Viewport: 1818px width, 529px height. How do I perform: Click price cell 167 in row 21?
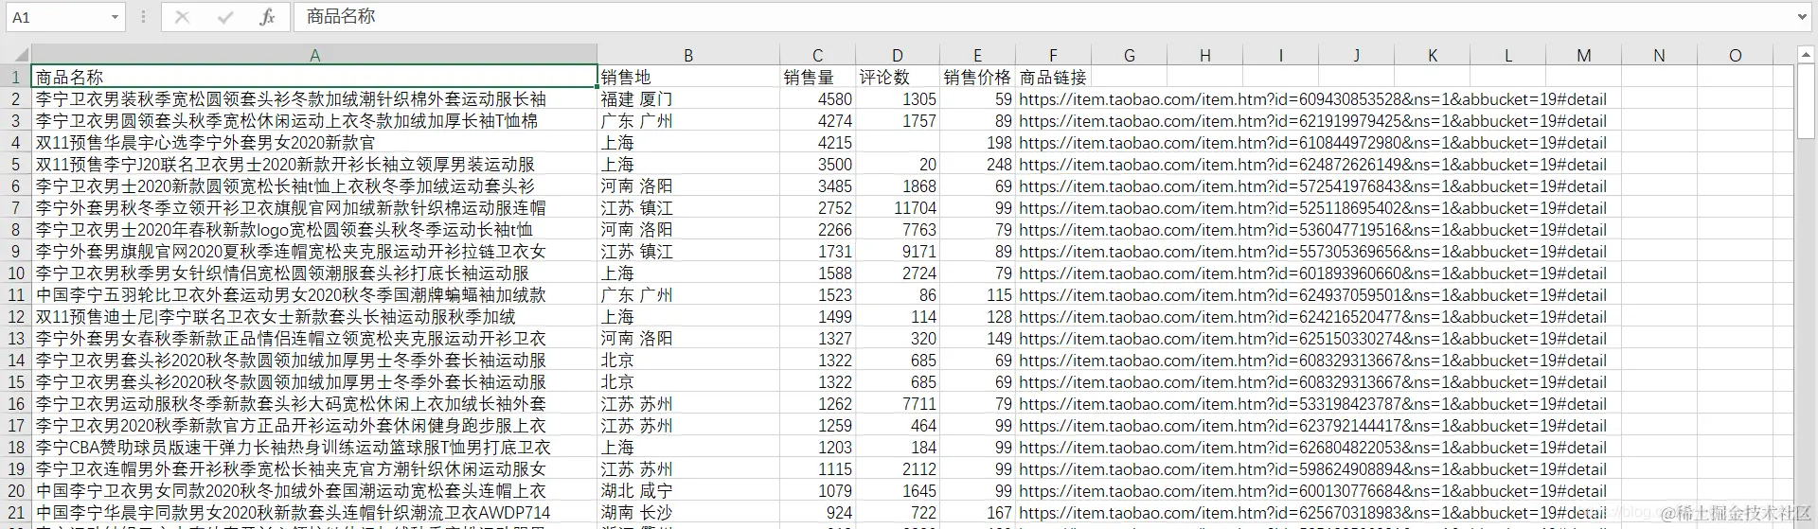978,512
